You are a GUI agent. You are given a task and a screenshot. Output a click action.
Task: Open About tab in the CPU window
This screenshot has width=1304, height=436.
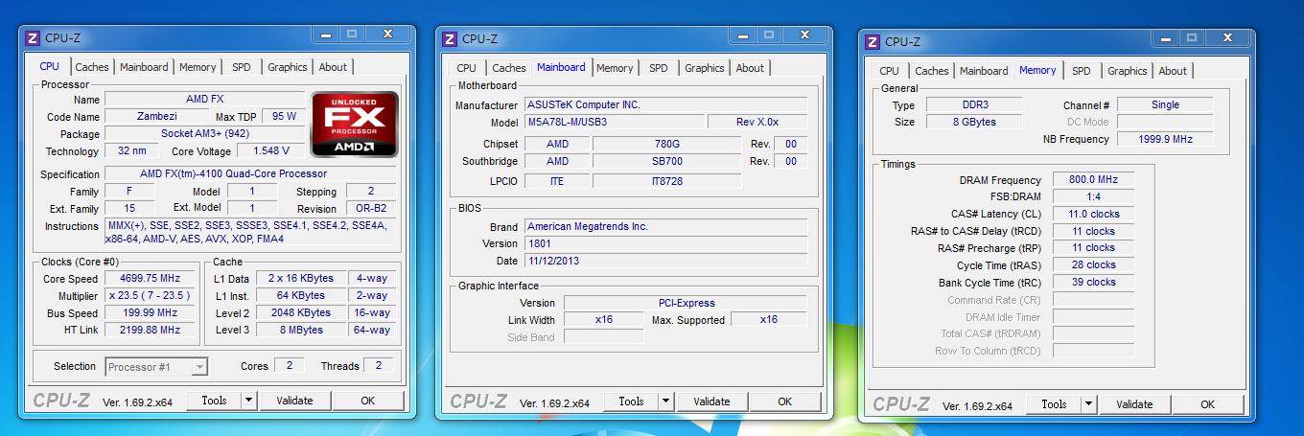point(333,67)
